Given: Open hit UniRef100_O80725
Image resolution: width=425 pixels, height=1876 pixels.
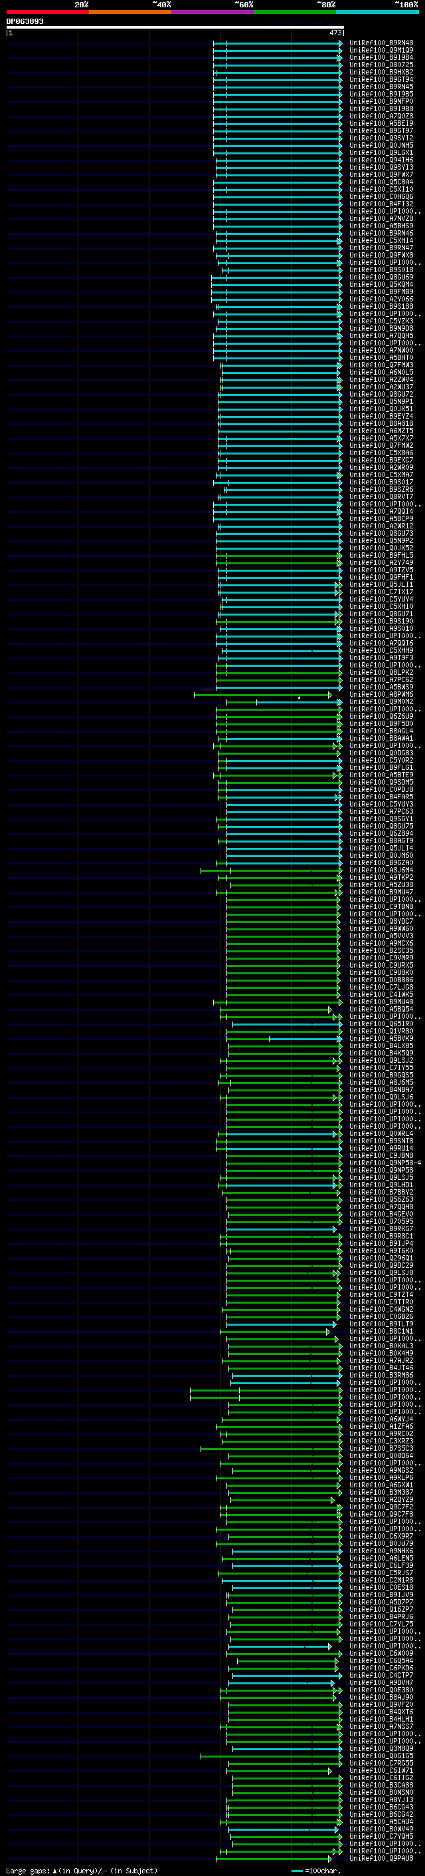Looking at the screenshot, I should point(381,65).
